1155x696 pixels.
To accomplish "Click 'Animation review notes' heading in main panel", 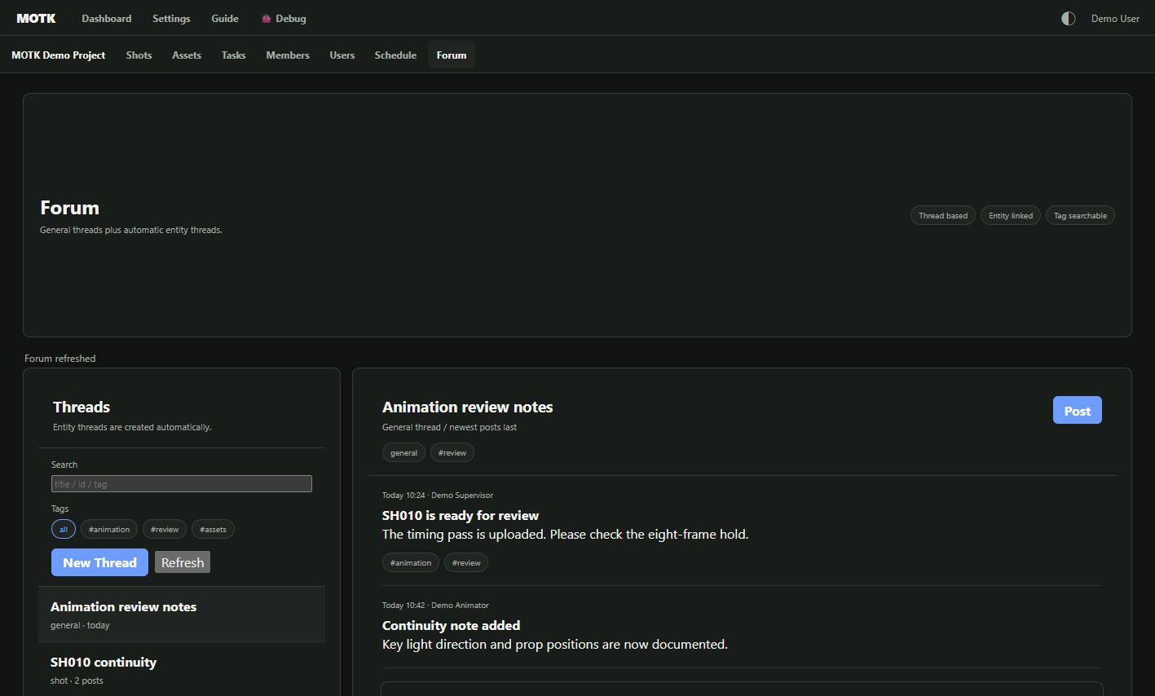I will pyautogui.click(x=468, y=407).
